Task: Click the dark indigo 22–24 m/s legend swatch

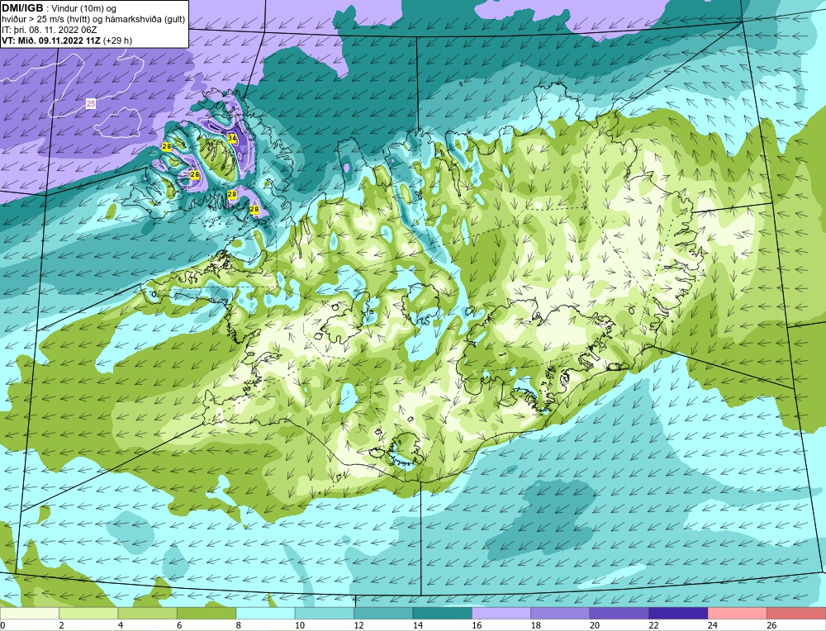Action: pos(678,613)
